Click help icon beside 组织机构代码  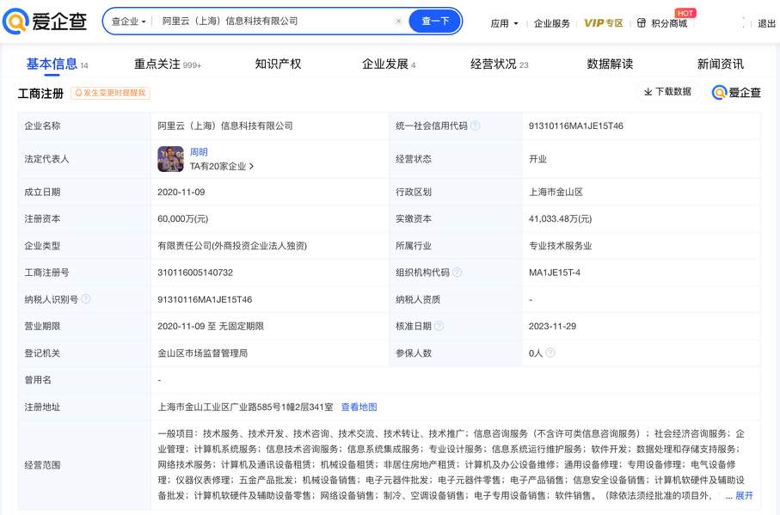pos(458,273)
